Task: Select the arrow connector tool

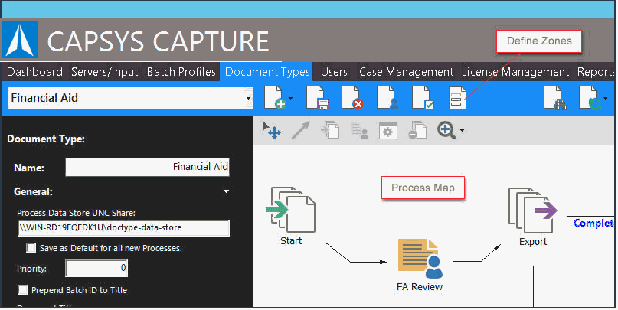Action: tap(301, 130)
